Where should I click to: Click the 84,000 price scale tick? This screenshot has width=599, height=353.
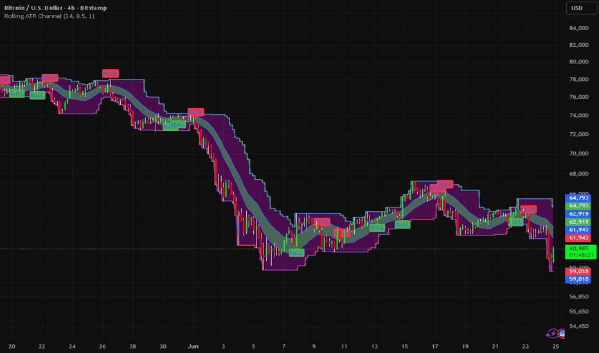click(578, 28)
